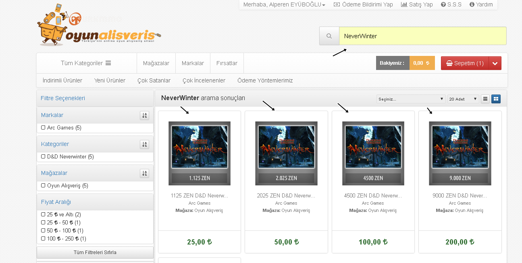This screenshot has width=522, height=263.
Task: Sort the Mağazalar filter list
Action: [x=145, y=173]
